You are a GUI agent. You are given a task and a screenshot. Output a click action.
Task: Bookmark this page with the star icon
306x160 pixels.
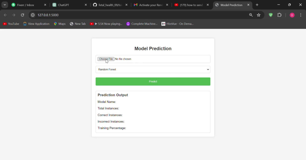[259, 15]
